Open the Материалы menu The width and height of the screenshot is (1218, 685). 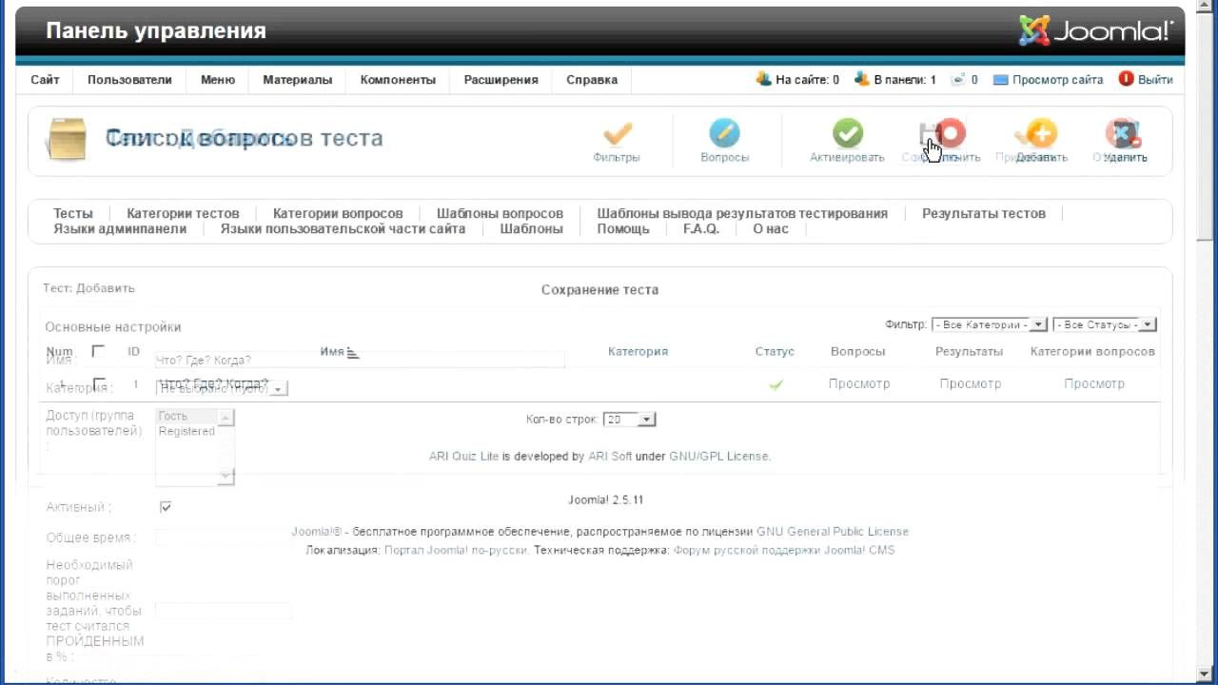(298, 80)
